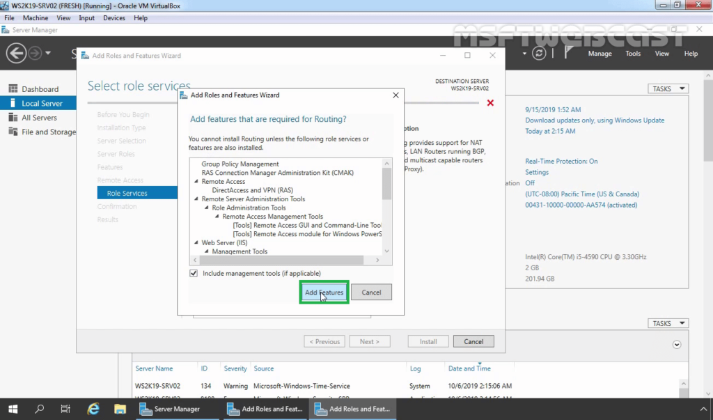
Task: Click Server Manager back arrow
Action: (x=16, y=53)
